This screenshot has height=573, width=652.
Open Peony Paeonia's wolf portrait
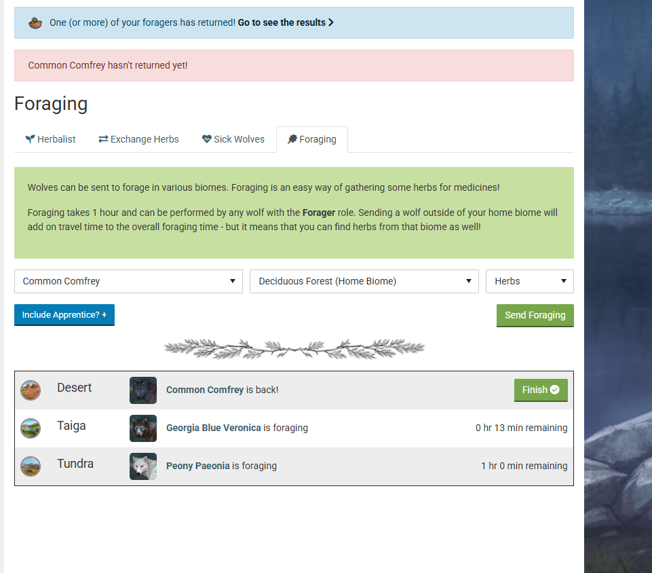[x=143, y=466]
